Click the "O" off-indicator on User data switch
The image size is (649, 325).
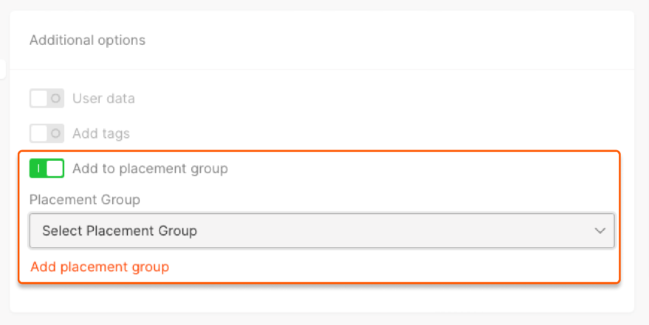coord(56,98)
